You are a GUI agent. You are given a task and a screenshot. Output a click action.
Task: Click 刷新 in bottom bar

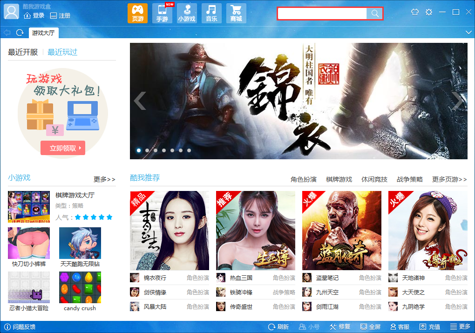point(278,327)
